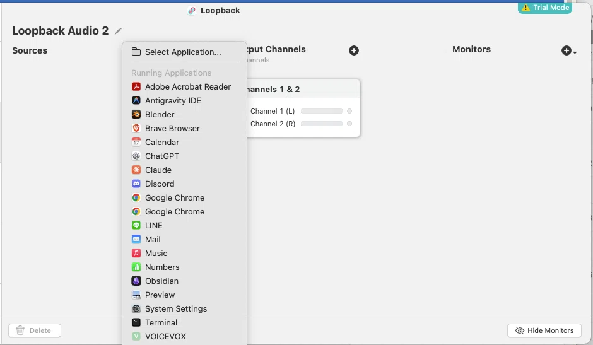Click the pencil icon to rename Loopback Audio 2
The height and width of the screenshot is (345, 593).
[119, 31]
